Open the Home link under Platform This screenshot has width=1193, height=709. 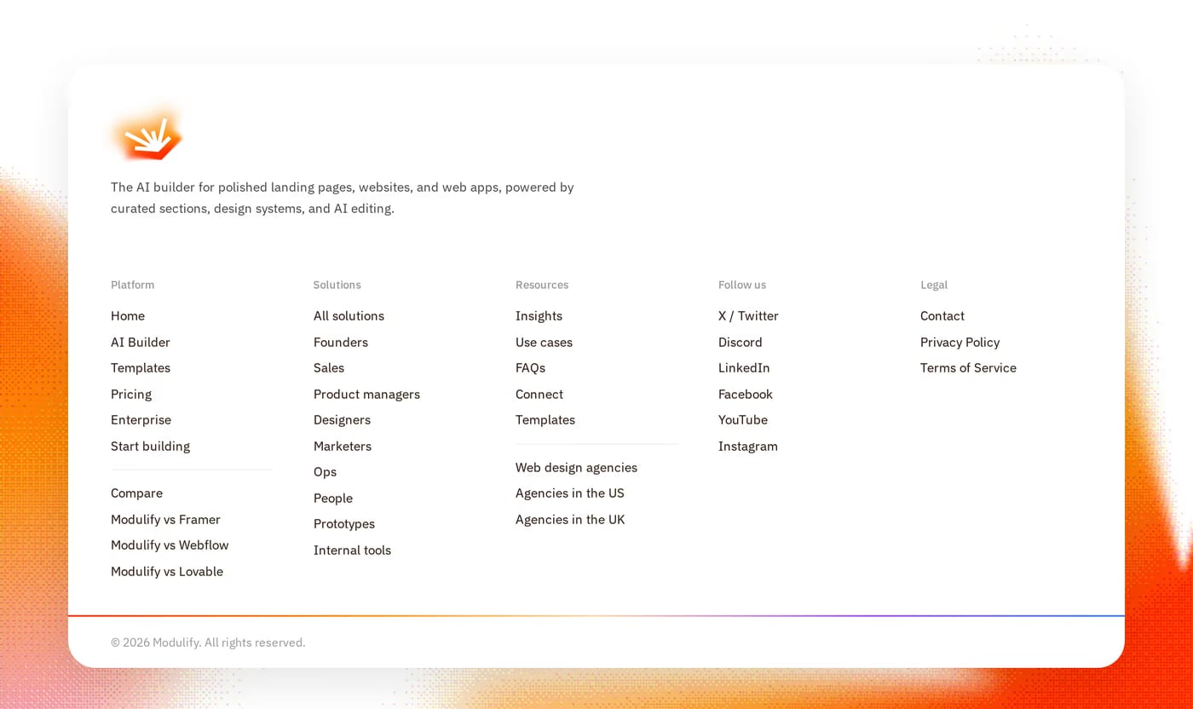tap(128, 316)
